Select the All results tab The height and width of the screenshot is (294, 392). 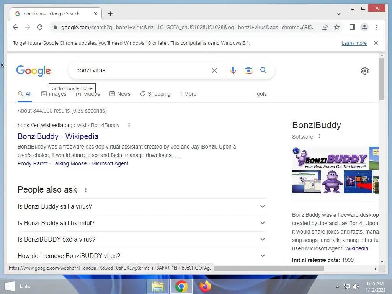25,94
